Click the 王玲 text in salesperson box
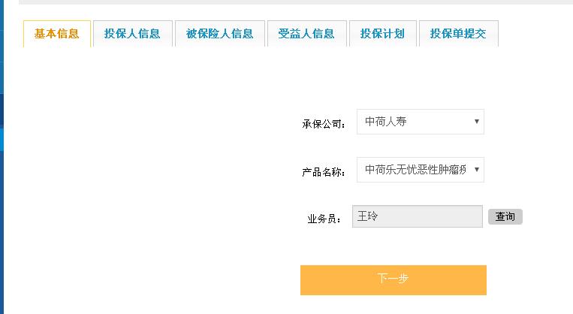Viewport: 573px width, 314px height. 368,216
